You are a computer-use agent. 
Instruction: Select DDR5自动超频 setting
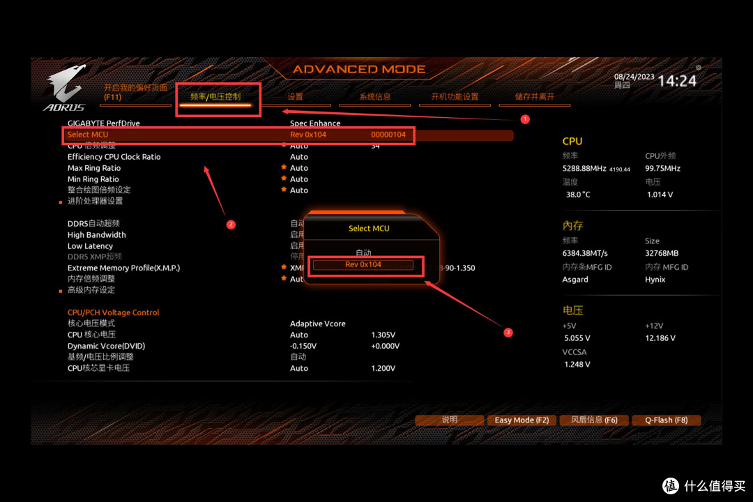93,223
